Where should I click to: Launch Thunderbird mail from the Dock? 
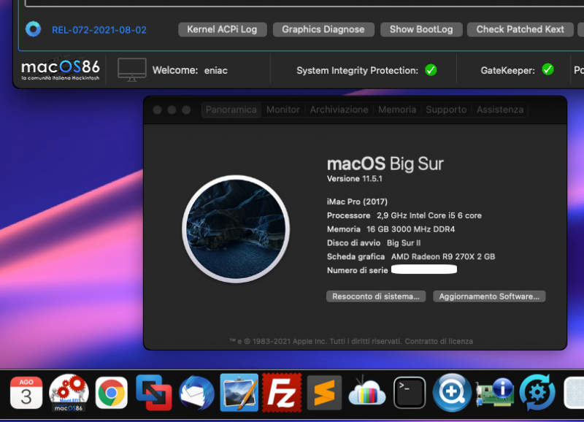(x=196, y=394)
